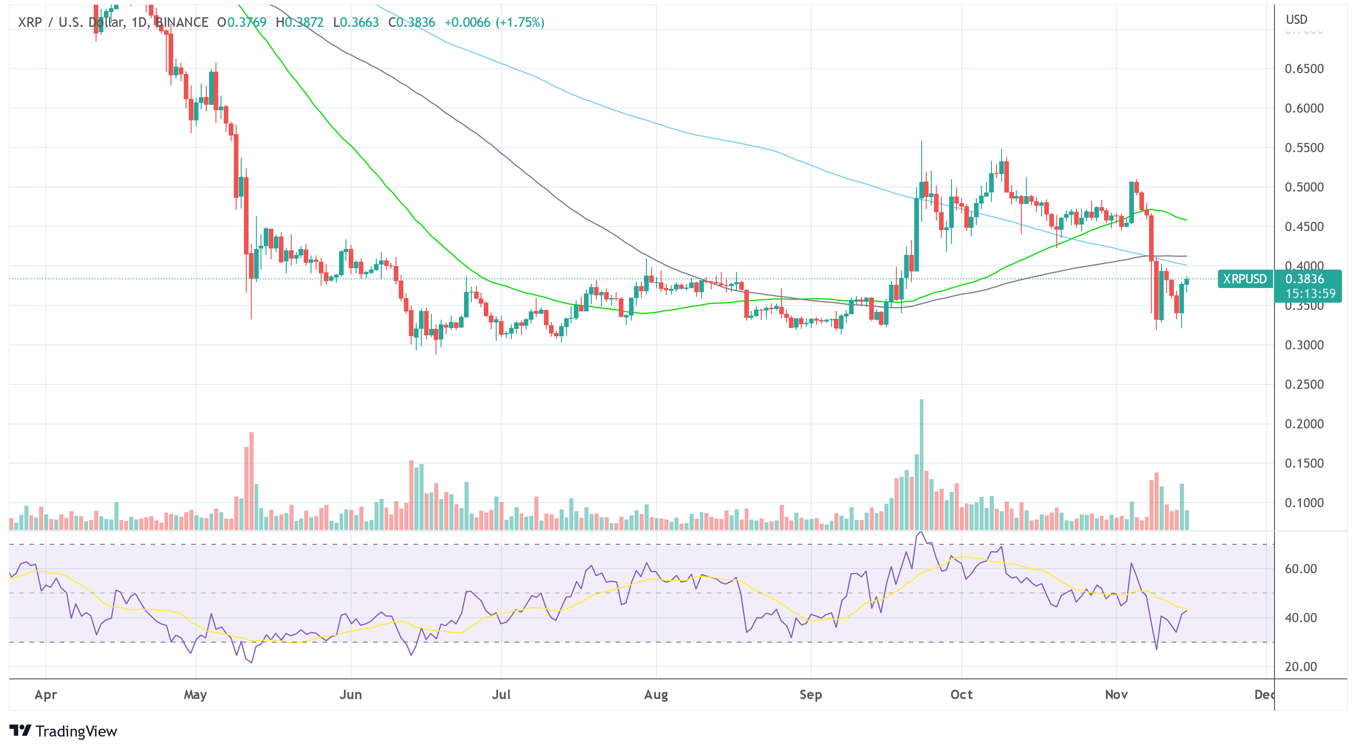The image size is (1359, 751).
Task: Click the current price 0.3836 label
Action: click(1305, 278)
